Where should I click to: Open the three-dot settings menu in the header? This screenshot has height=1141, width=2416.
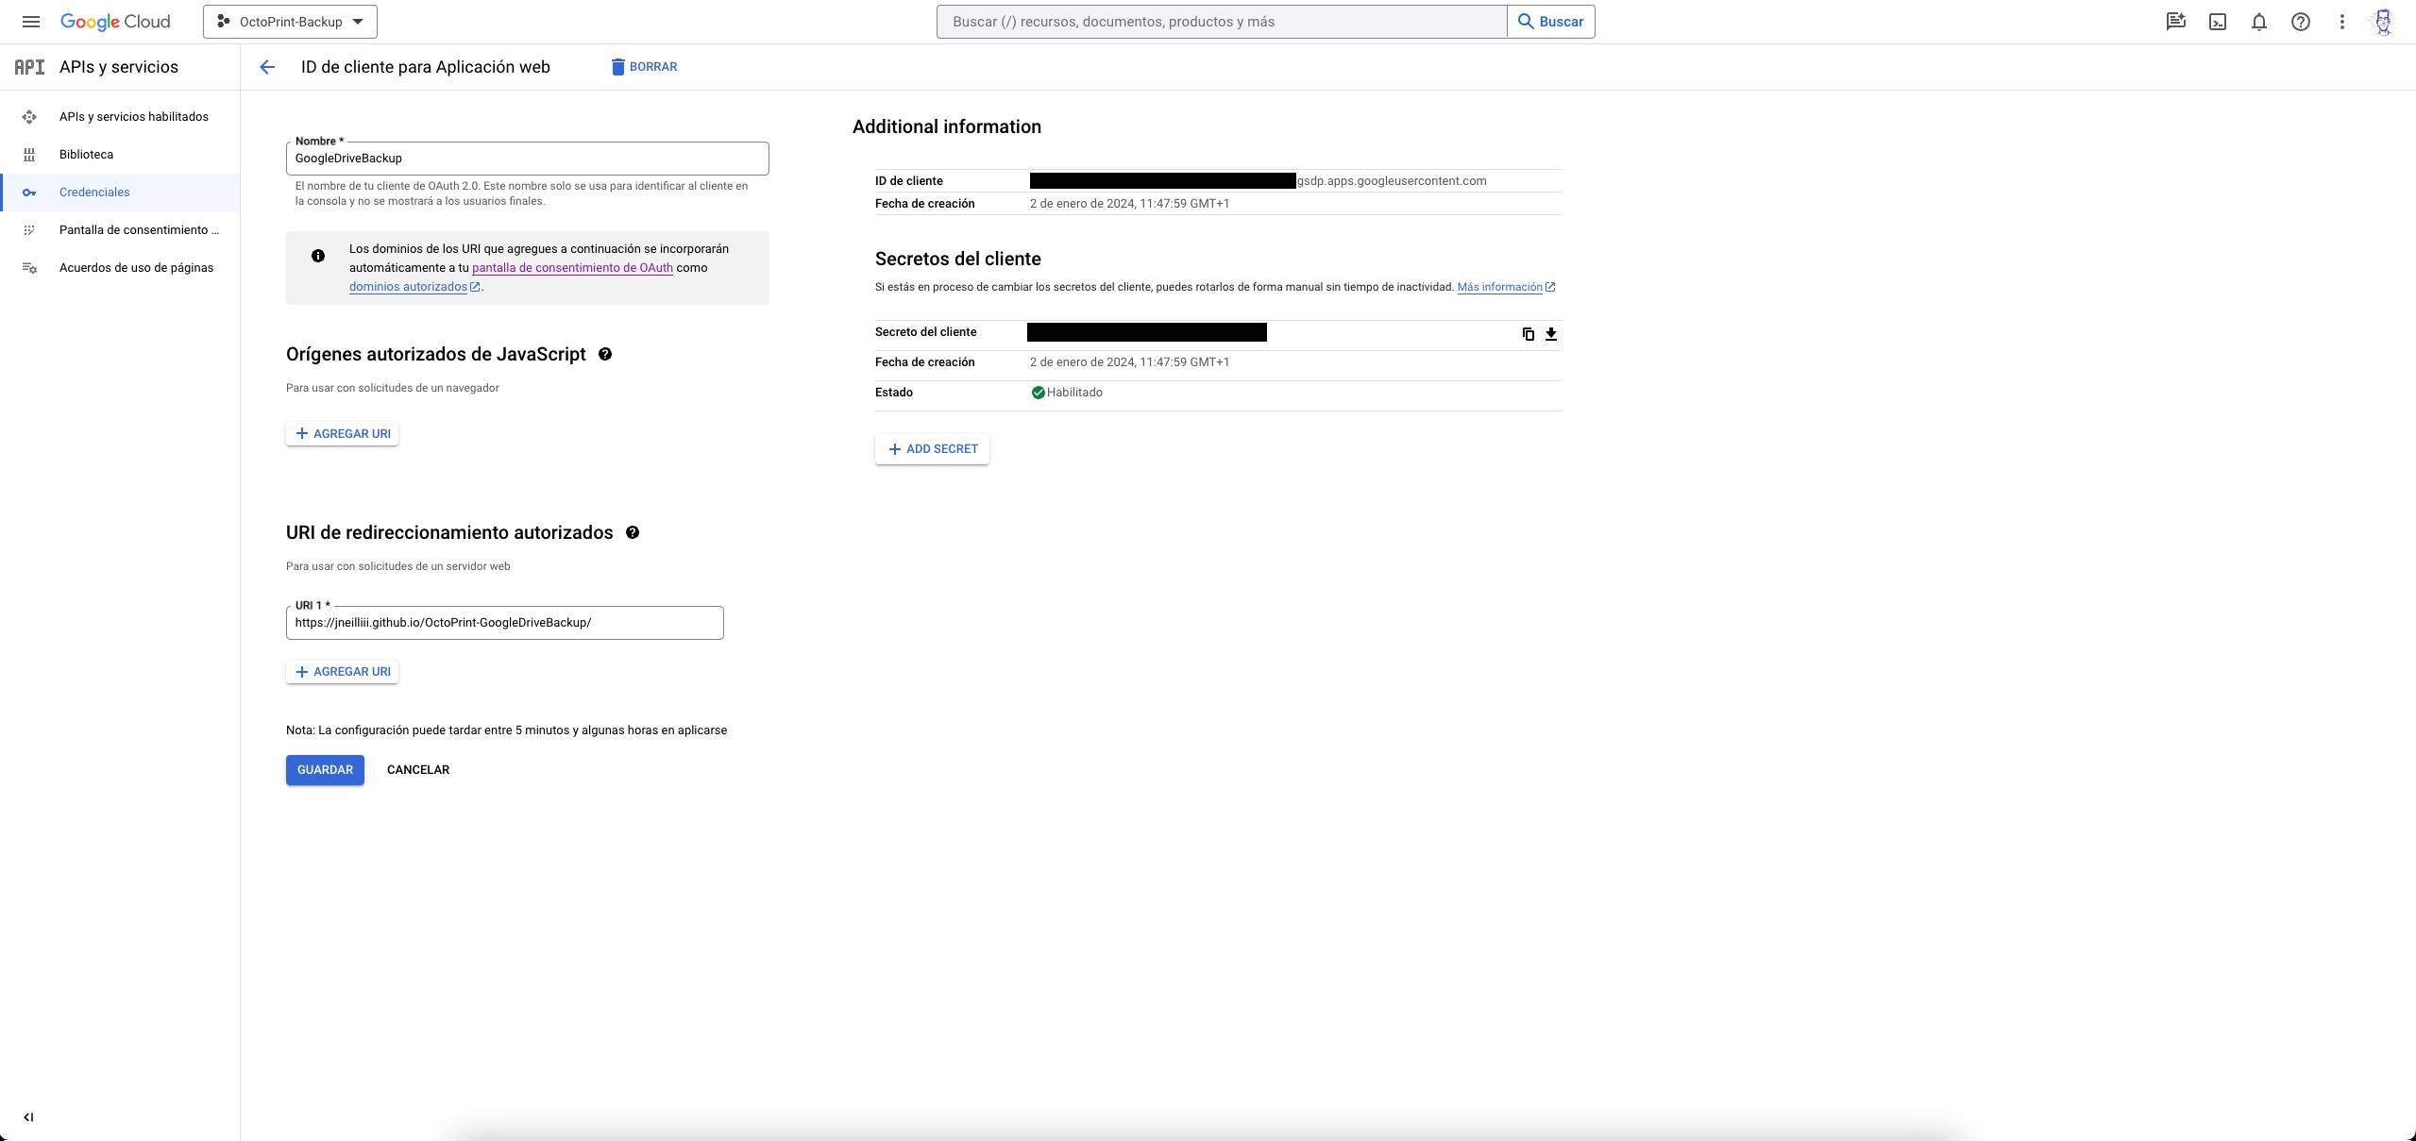pyautogui.click(x=2342, y=22)
